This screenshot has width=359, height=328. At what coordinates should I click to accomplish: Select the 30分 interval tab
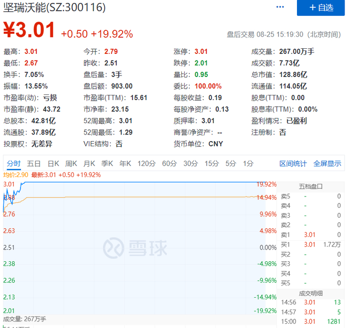click(191, 163)
